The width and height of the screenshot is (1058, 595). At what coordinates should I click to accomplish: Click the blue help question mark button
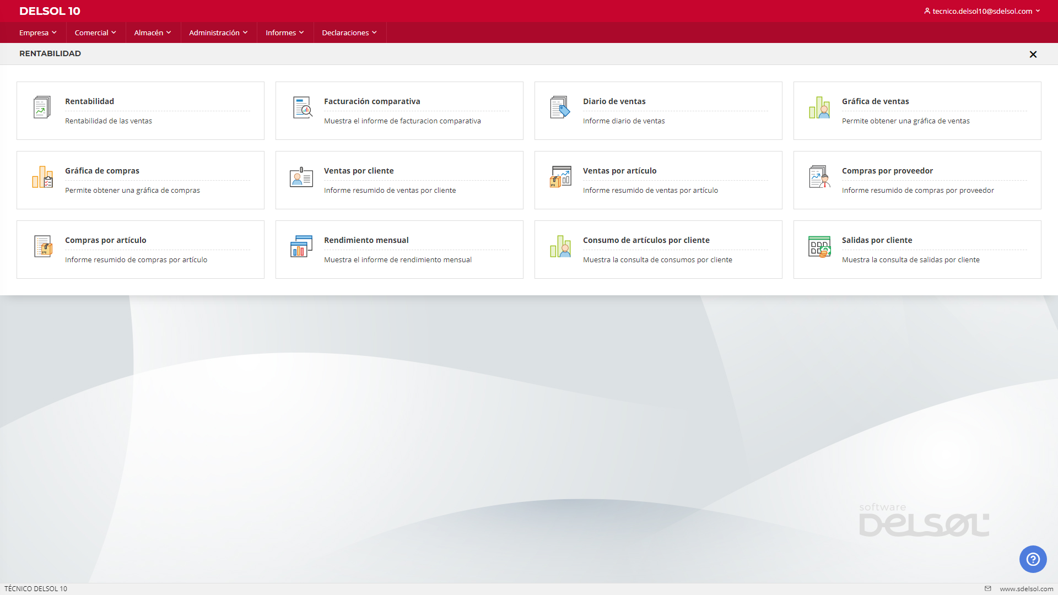[1033, 559]
